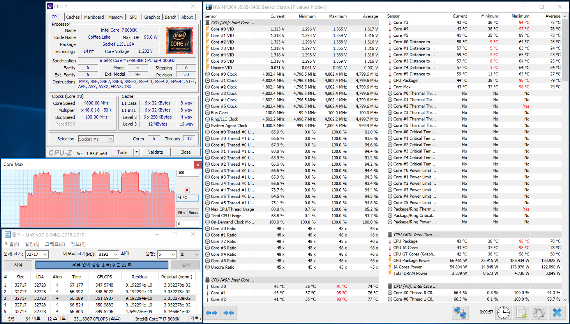Click the CPU Package thermometer icon in right panel
This screenshot has height=324, width=570.
[x=390, y=80]
